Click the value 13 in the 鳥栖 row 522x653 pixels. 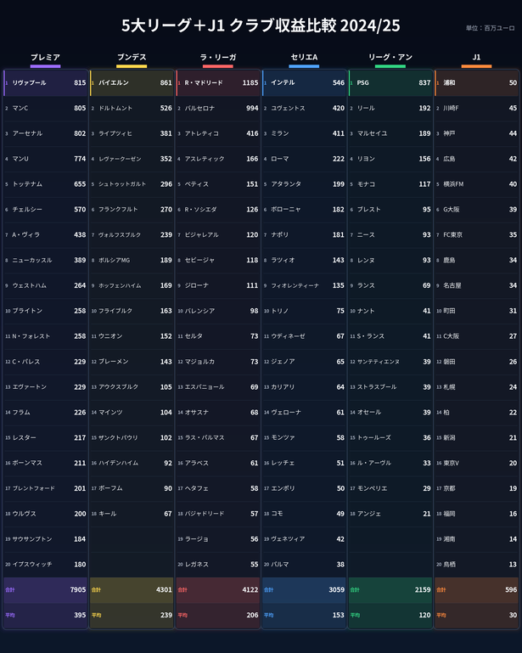[513, 565]
